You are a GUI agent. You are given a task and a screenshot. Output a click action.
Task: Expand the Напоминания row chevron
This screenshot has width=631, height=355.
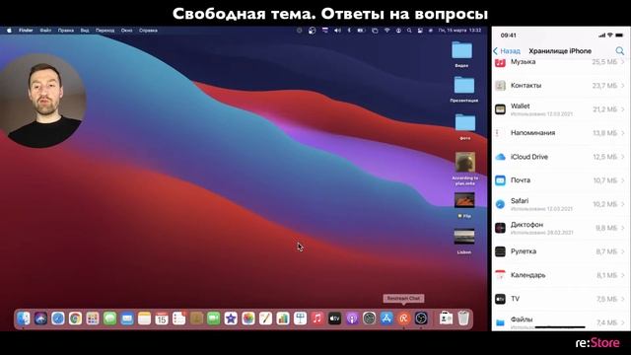point(622,133)
